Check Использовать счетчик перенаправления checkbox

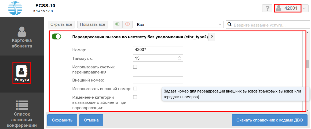135,67
